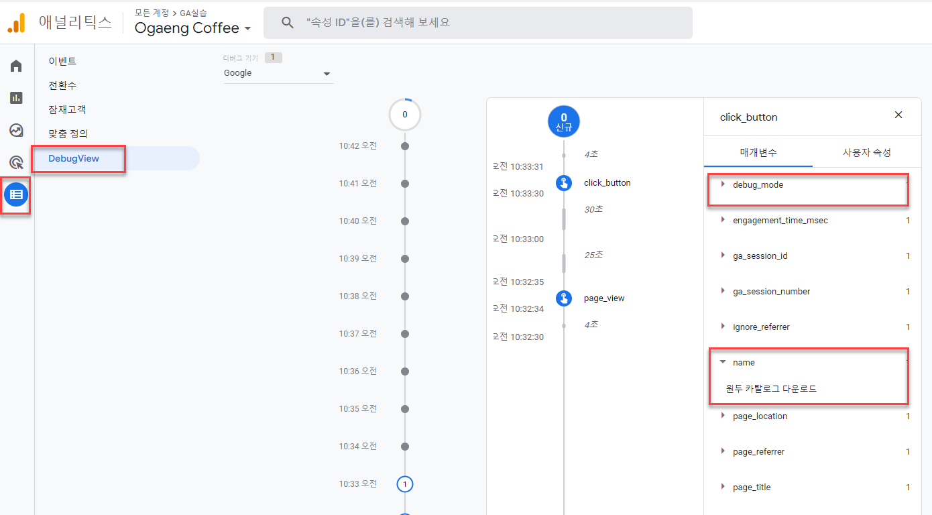Click the 30초 idle gap label

point(593,209)
